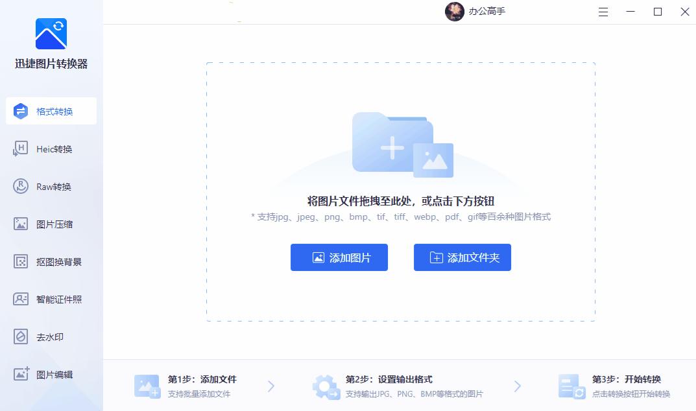Click the 第2步 gear step icon
This screenshot has height=411, width=696.
[x=326, y=386]
